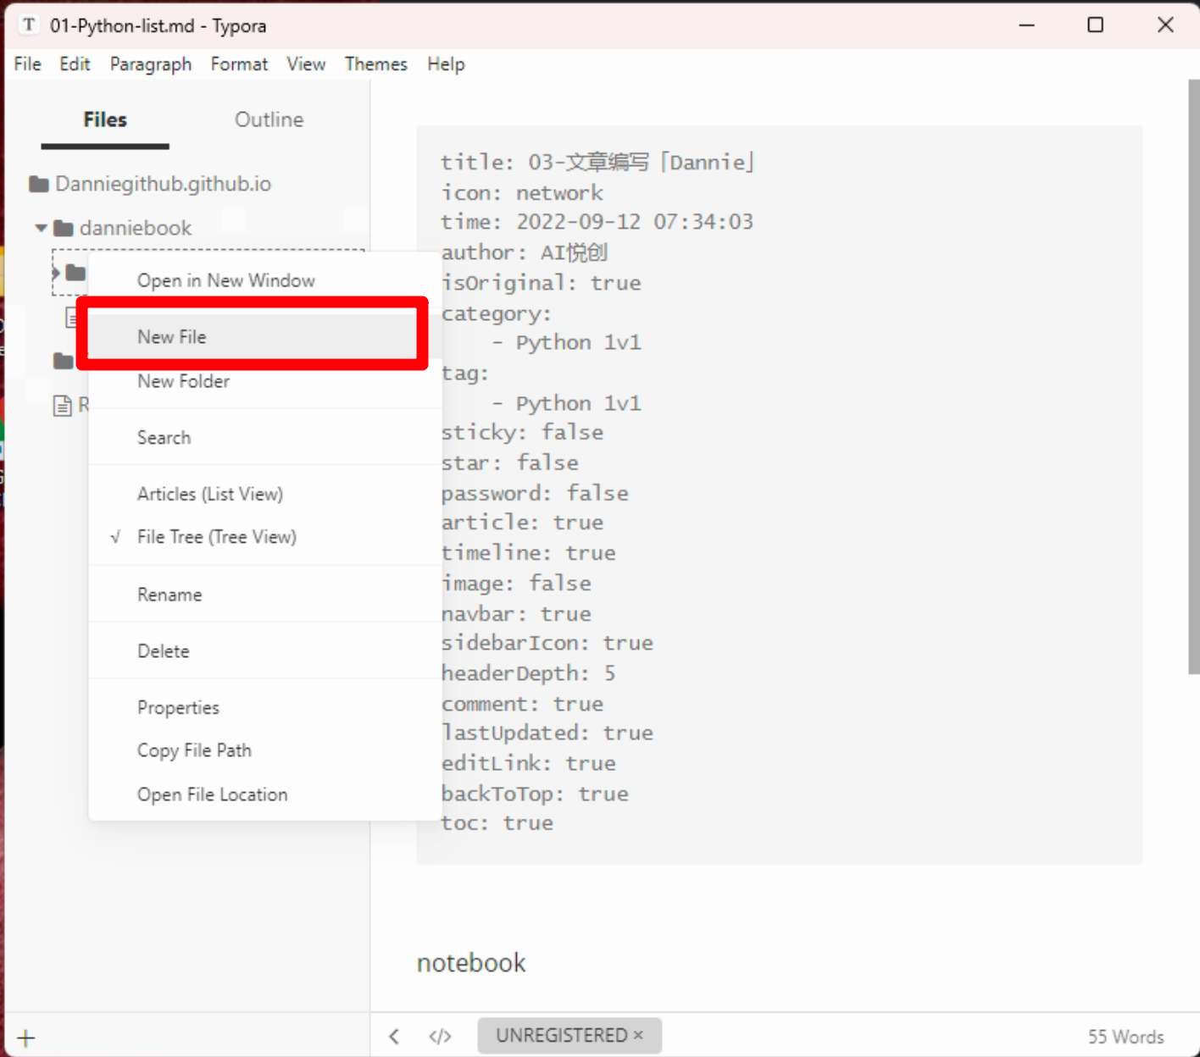Switch to Articles (List View)
The width and height of the screenshot is (1200, 1057).
point(210,494)
